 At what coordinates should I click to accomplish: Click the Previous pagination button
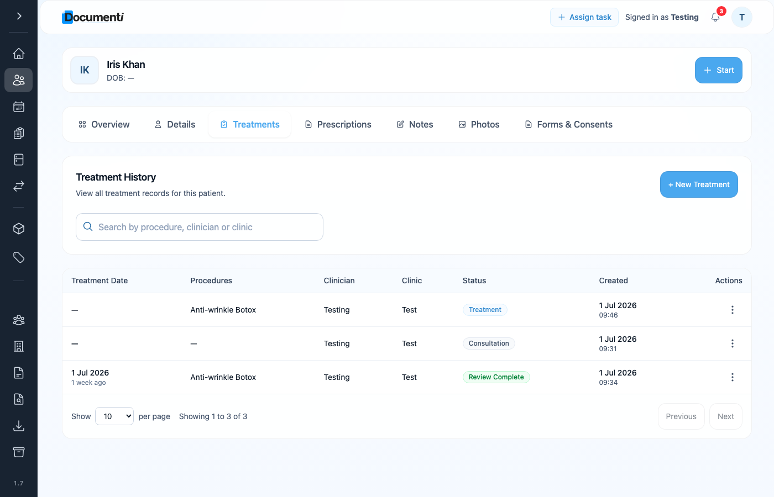(x=681, y=416)
